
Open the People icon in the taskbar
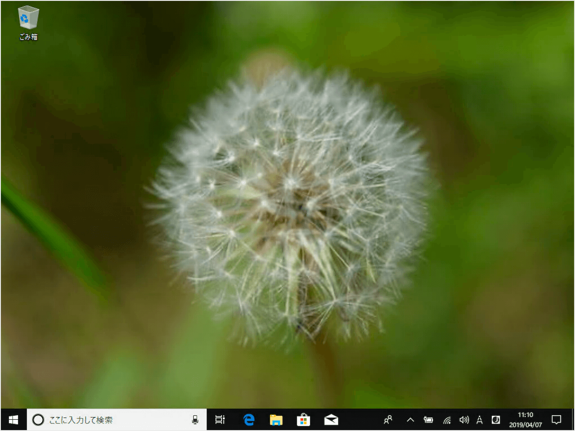388,420
